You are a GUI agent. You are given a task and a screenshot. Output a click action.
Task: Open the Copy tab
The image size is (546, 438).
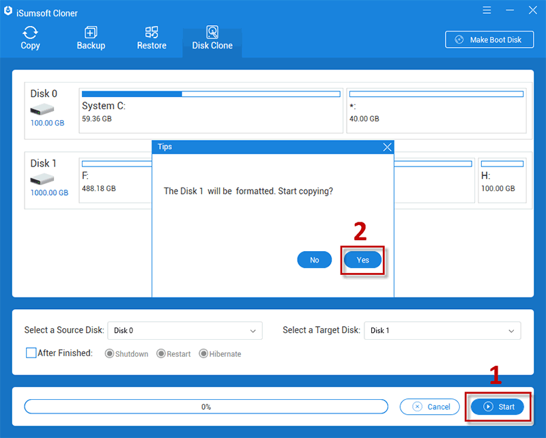coord(30,38)
